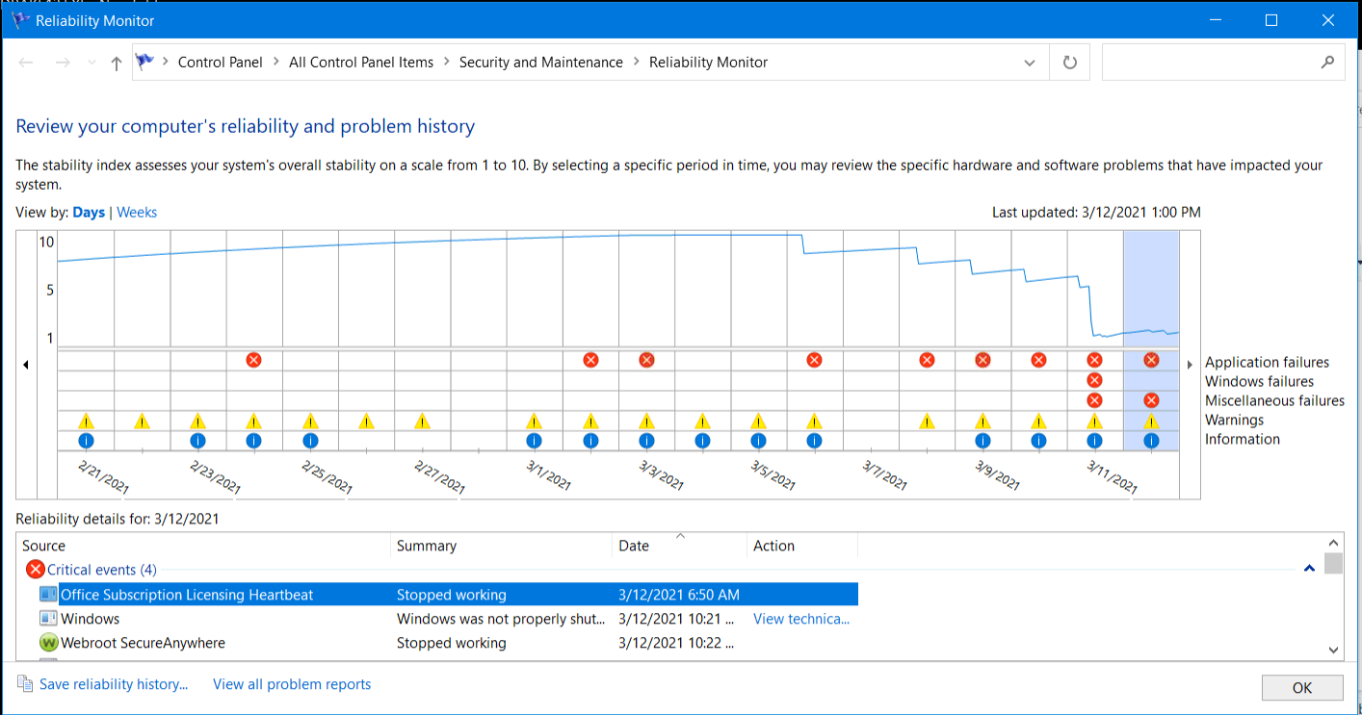The image size is (1362, 715).
Task: Click the details list scrollbar up arrow
Action: coord(1334,544)
